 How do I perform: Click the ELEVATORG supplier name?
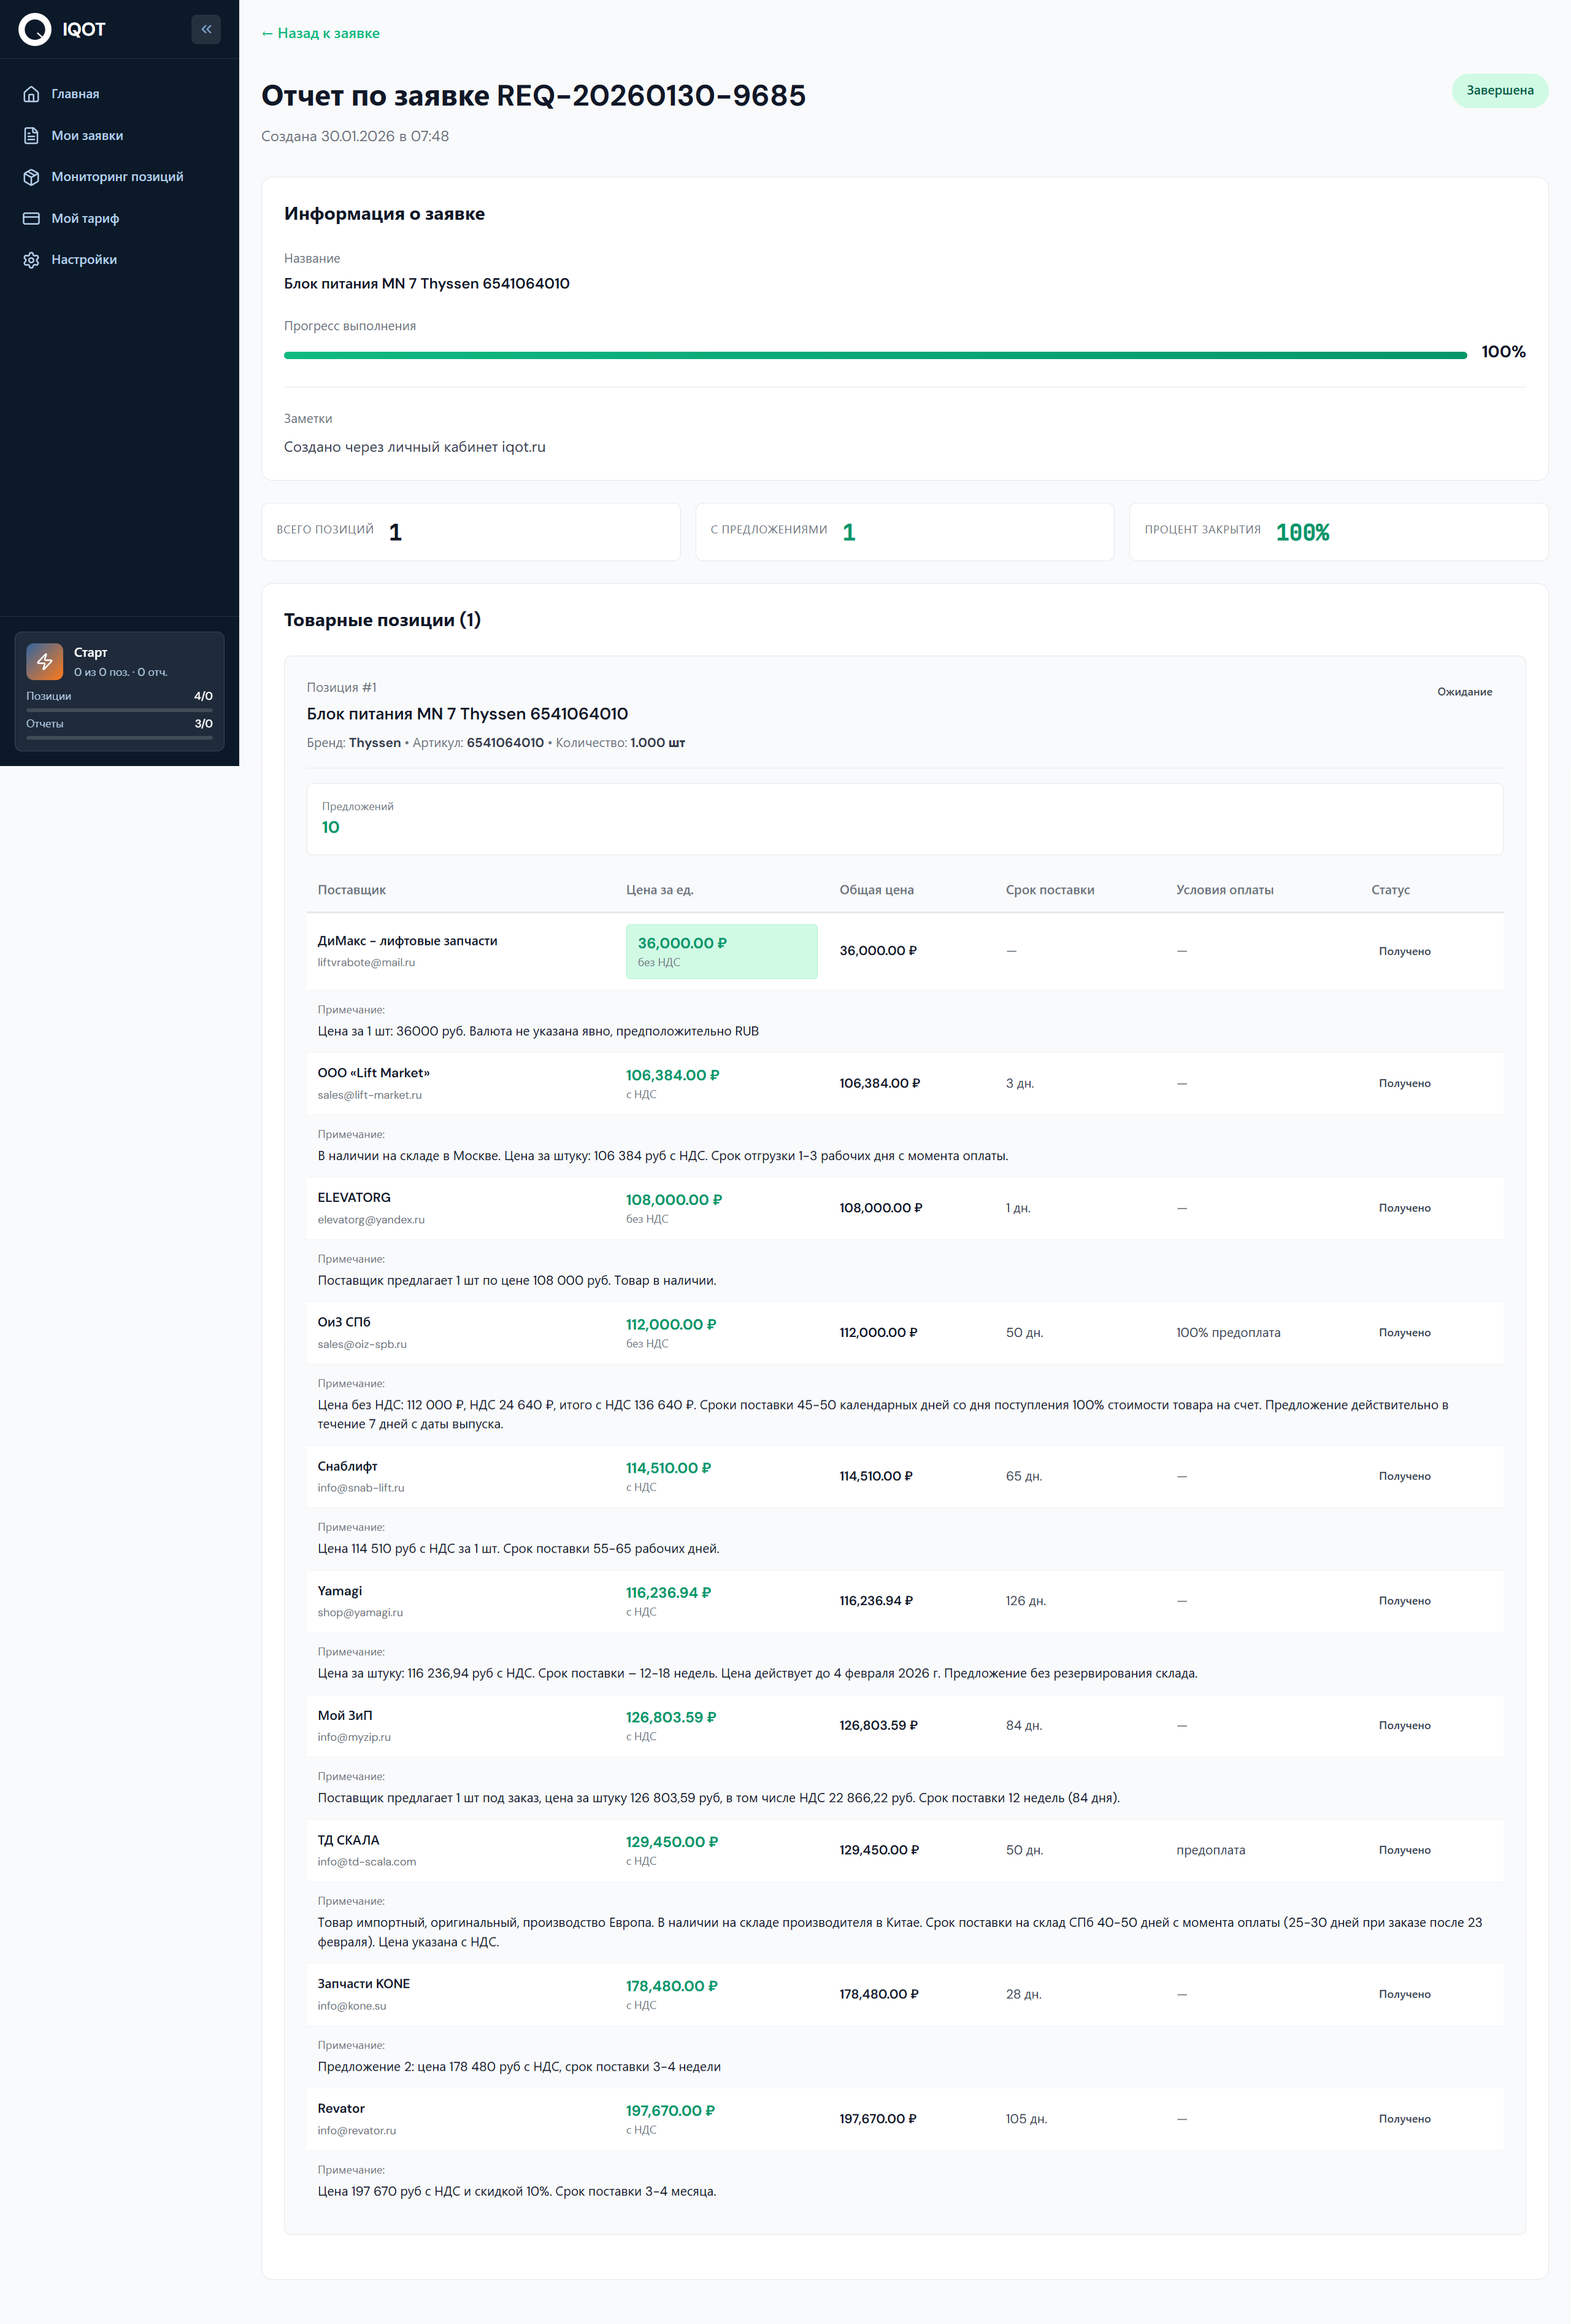pyautogui.click(x=354, y=1197)
